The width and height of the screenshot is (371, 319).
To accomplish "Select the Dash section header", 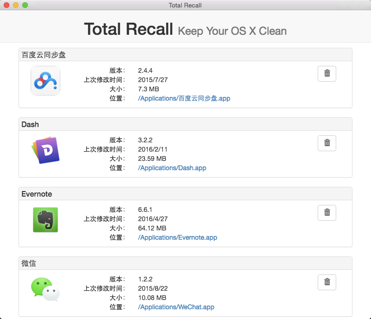I will coord(185,124).
